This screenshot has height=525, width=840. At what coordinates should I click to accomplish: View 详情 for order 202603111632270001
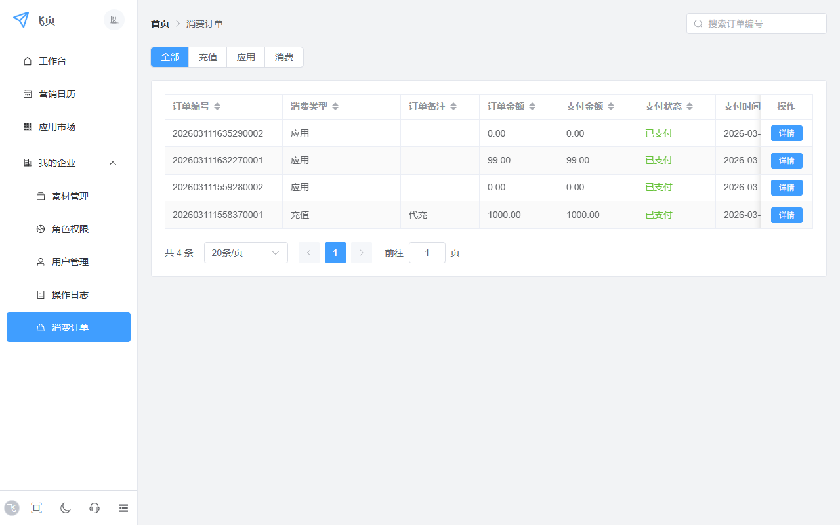(x=786, y=161)
